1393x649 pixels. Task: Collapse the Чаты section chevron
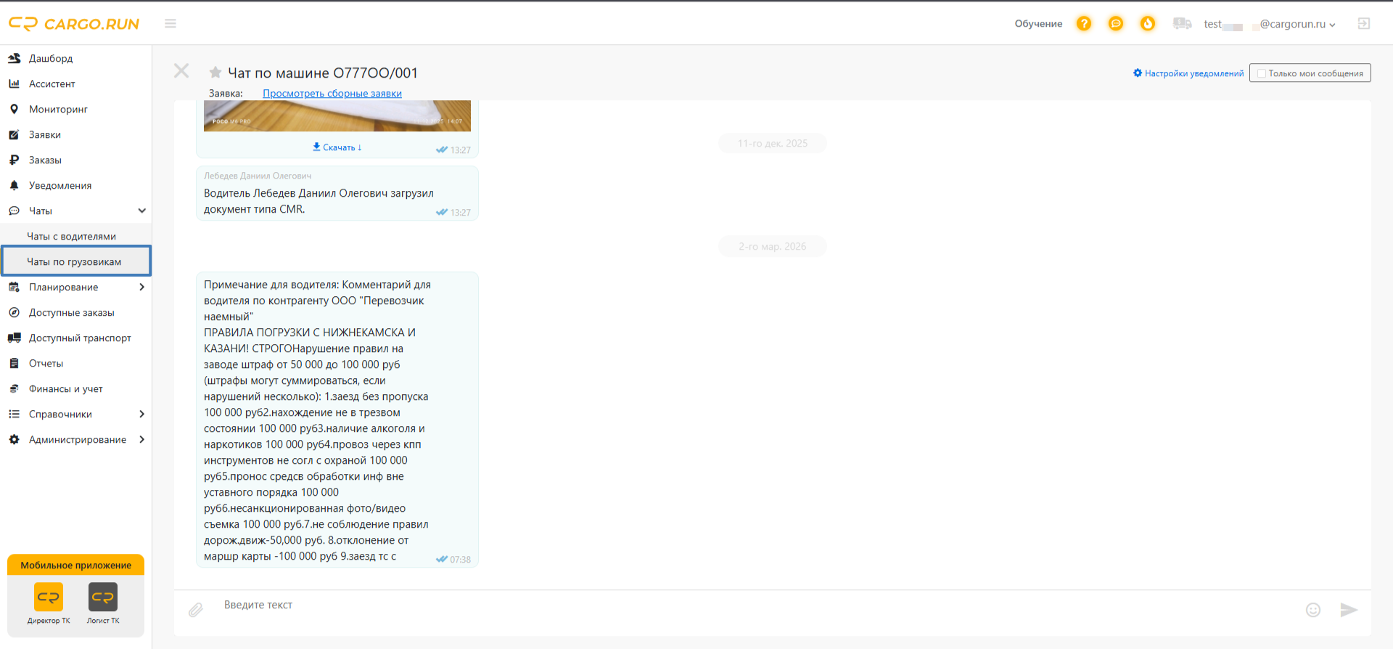tap(141, 211)
